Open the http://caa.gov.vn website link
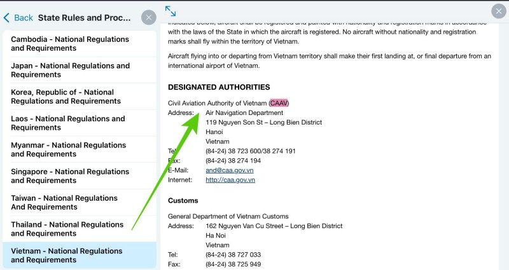Image resolution: width=509 pixels, height=270 pixels. (230, 180)
